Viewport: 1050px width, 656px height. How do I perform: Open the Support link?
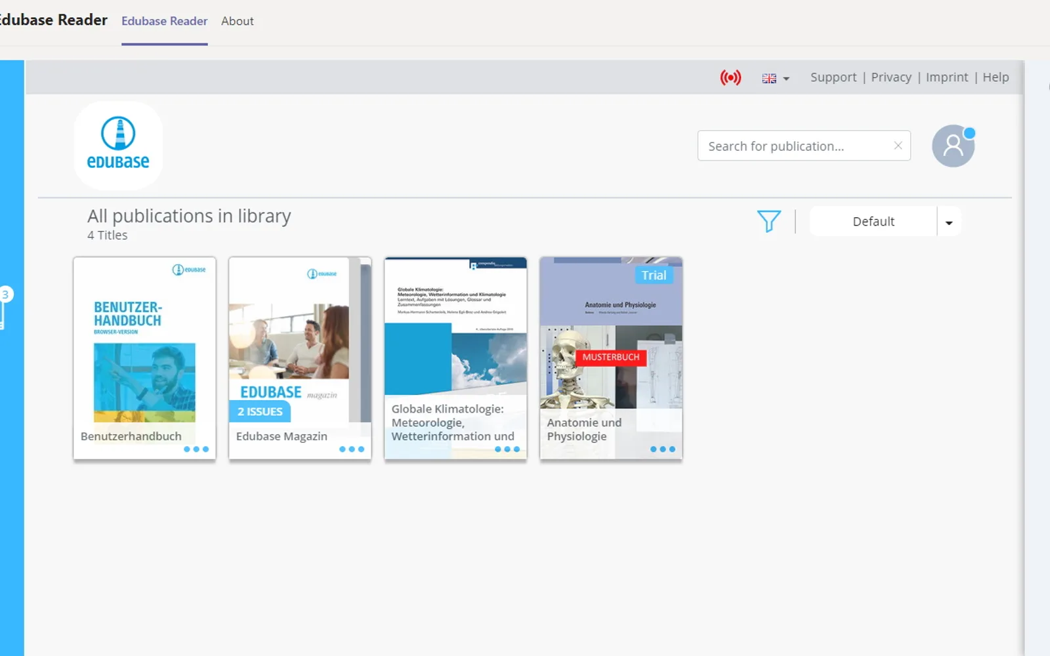pyautogui.click(x=833, y=77)
